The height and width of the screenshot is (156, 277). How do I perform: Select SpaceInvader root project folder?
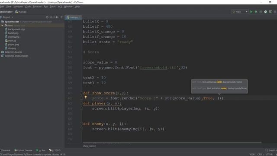click(12, 22)
